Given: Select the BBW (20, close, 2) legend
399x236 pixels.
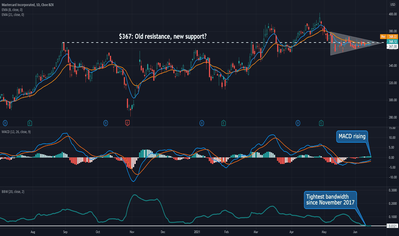Looking at the screenshot, I should (13, 192).
